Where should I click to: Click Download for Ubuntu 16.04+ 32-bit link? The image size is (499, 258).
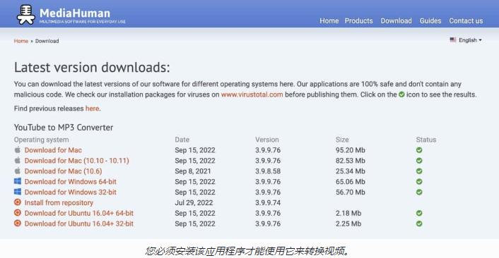[x=79, y=223]
